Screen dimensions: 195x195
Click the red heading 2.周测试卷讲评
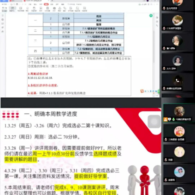pos(38,74)
